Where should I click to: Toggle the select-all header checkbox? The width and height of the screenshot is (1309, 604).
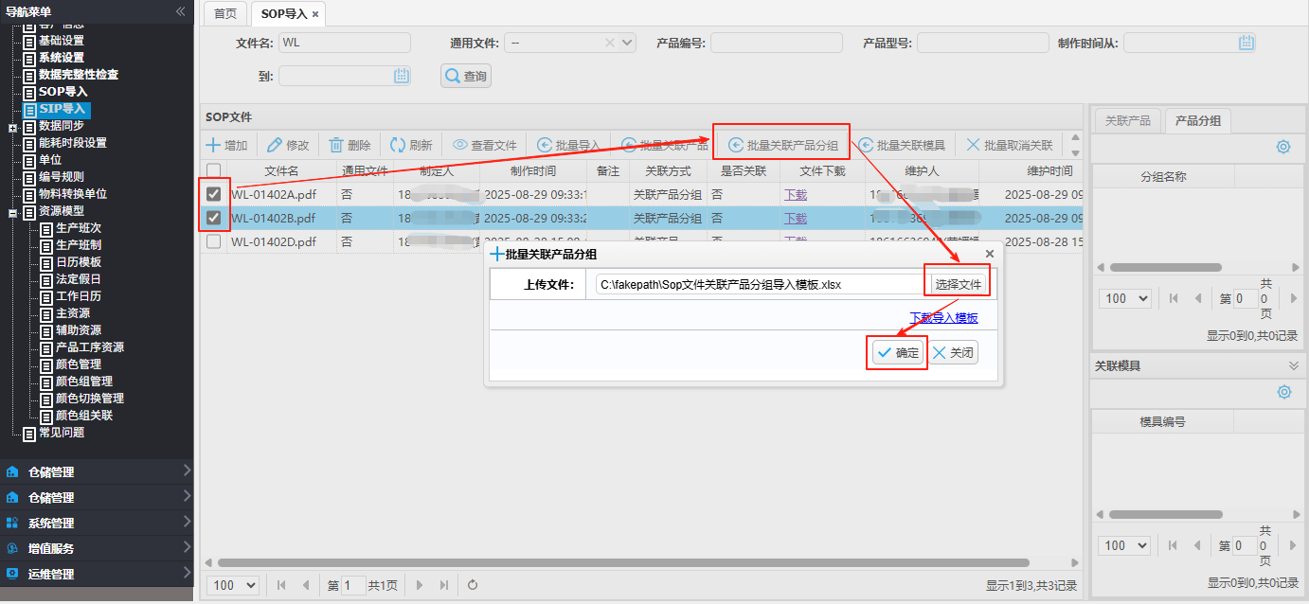click(x=214, y=171)
